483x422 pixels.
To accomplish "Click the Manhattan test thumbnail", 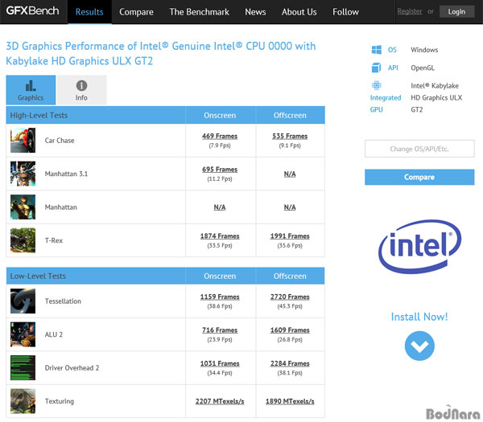I will tap(23, 207).
